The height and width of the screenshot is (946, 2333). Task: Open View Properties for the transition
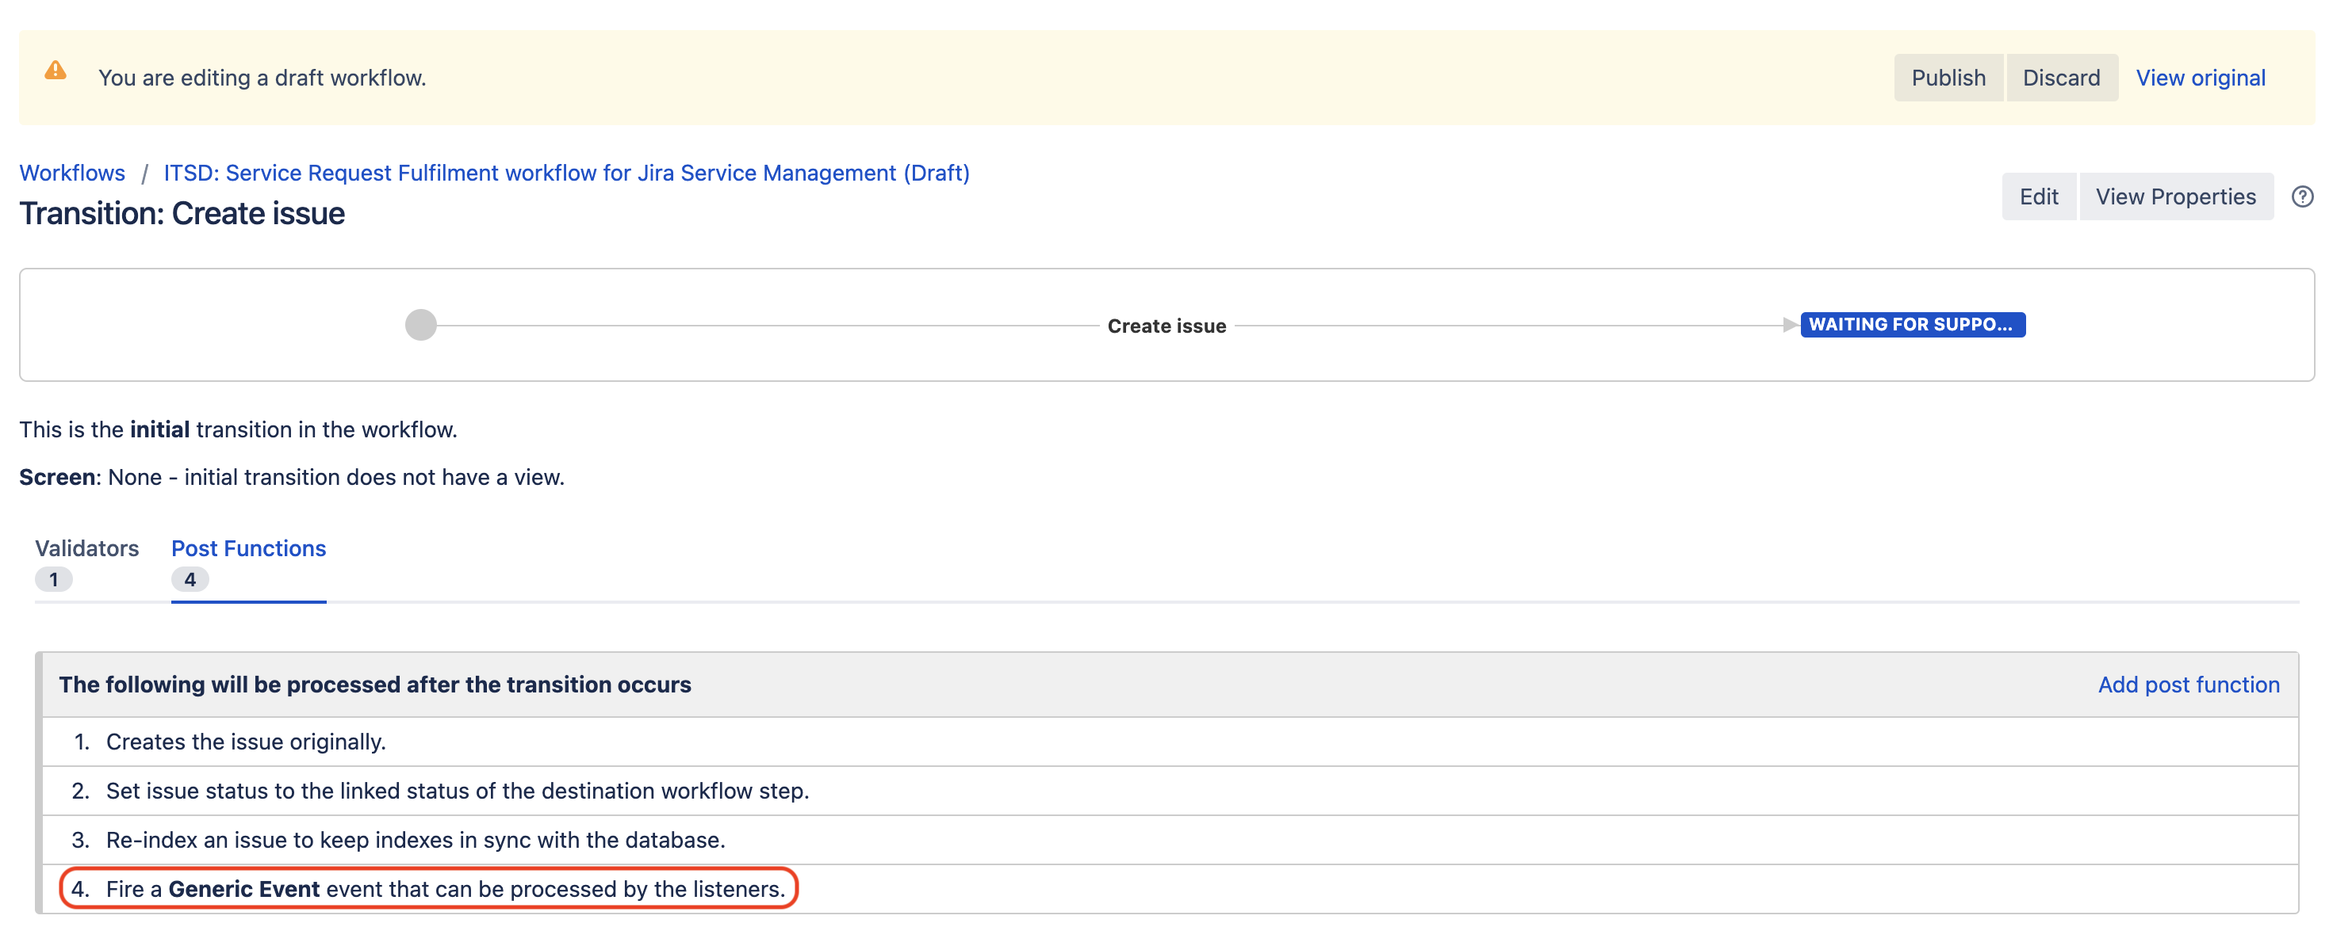[2174, 196]
